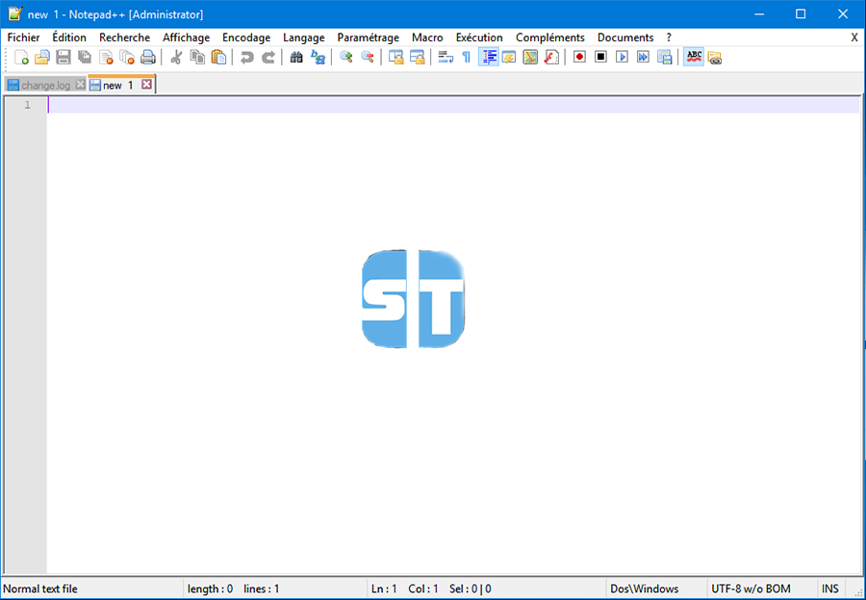
Task: Click 'Sel : 0 | 0' status entry
Action: [470, 588]
